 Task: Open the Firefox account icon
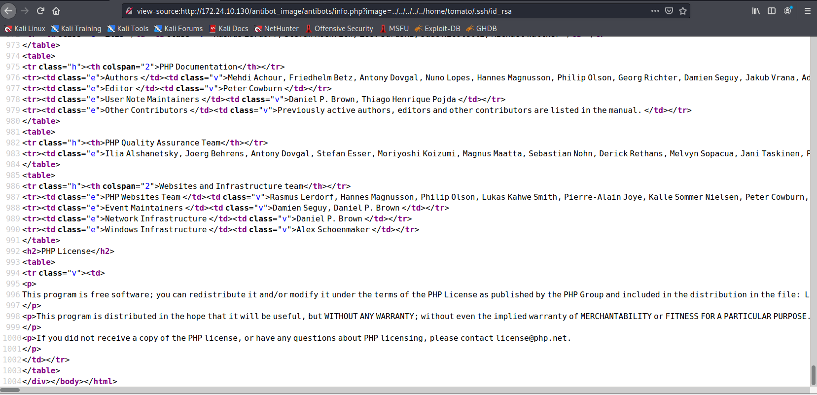click(x=787, y=11)
